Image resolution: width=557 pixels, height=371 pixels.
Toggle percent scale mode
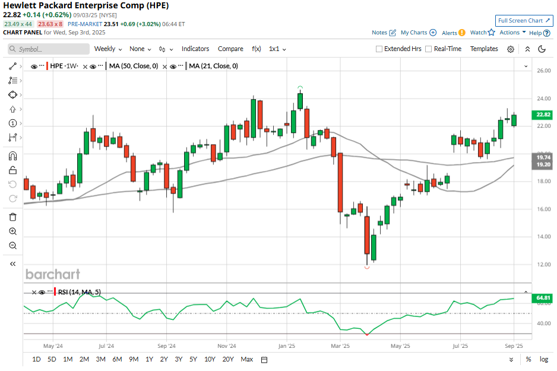tap(528, 359)
